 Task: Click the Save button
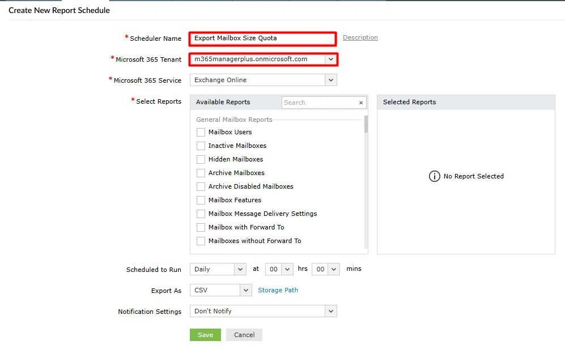point(205,335)
